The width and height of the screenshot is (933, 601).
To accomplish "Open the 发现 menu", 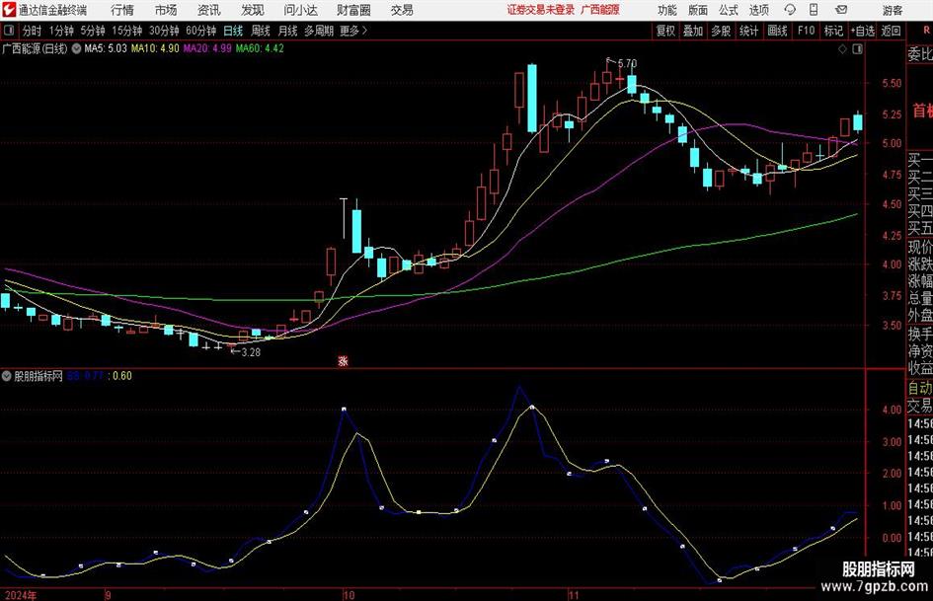I will point(253,10).
